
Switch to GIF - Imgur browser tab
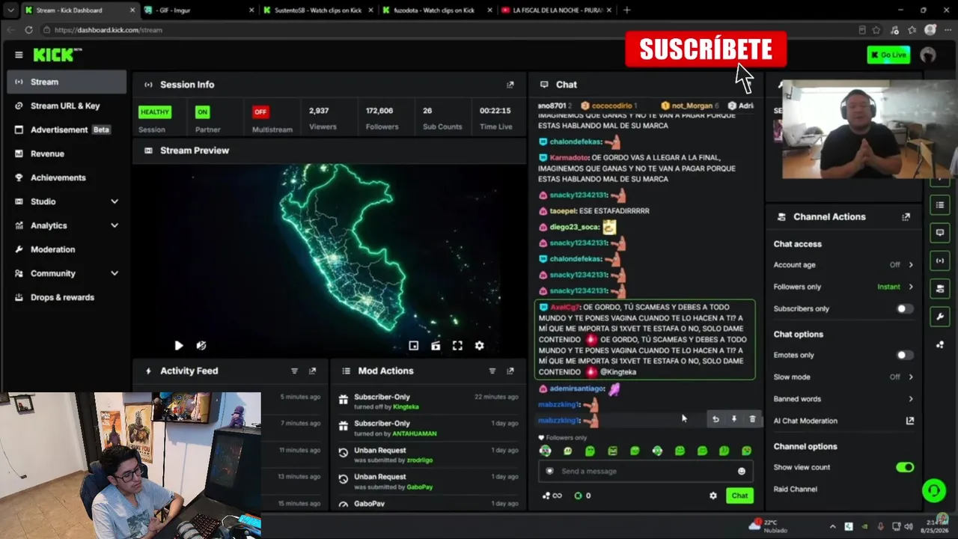(x=198, y=10)
